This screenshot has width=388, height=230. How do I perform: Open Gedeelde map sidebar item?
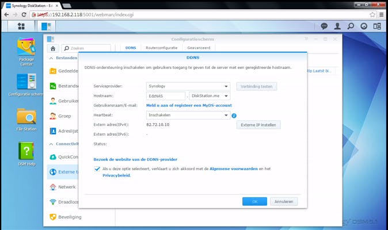click(64, 71)
